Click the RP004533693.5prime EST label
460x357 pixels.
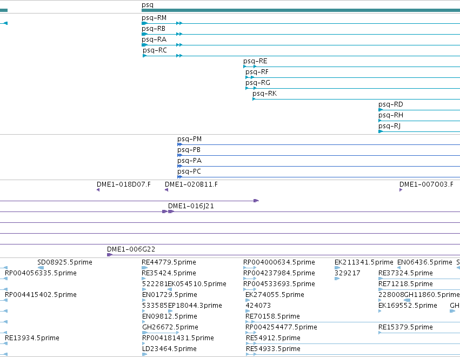pos(279,284)
